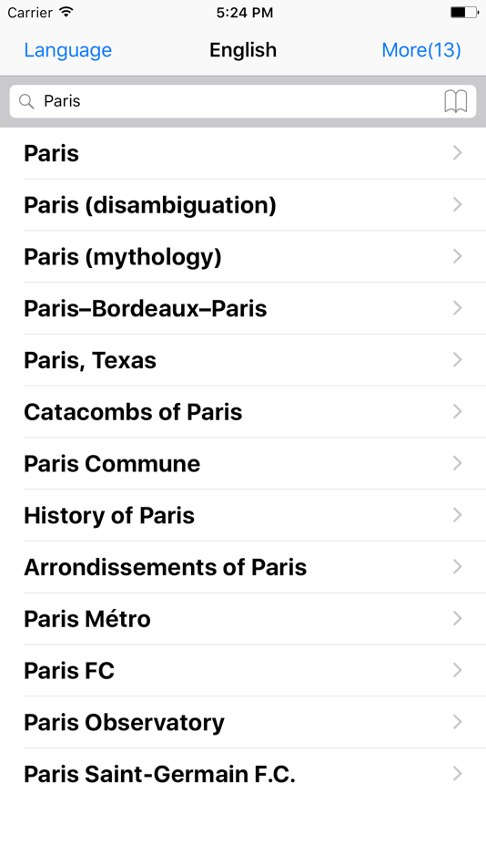486x866 pixels.
Task: Tap the search magnifier icon
Action: pyautogui.click(x=25, y=101)
